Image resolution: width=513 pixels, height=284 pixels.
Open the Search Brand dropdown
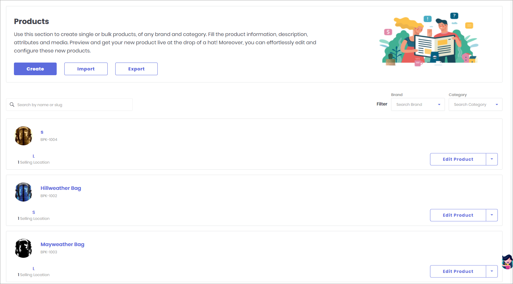[418, 105]
